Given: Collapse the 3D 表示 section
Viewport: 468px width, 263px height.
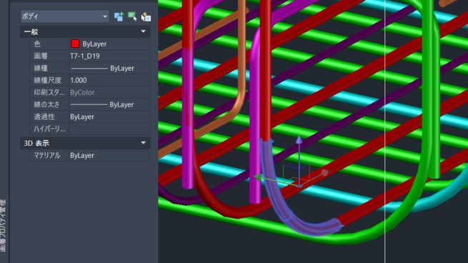Looking at the screenshot, I should coord(144,143).
